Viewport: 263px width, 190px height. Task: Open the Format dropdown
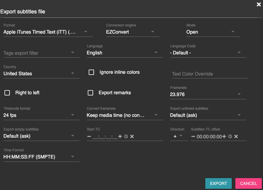pos(45,32)
